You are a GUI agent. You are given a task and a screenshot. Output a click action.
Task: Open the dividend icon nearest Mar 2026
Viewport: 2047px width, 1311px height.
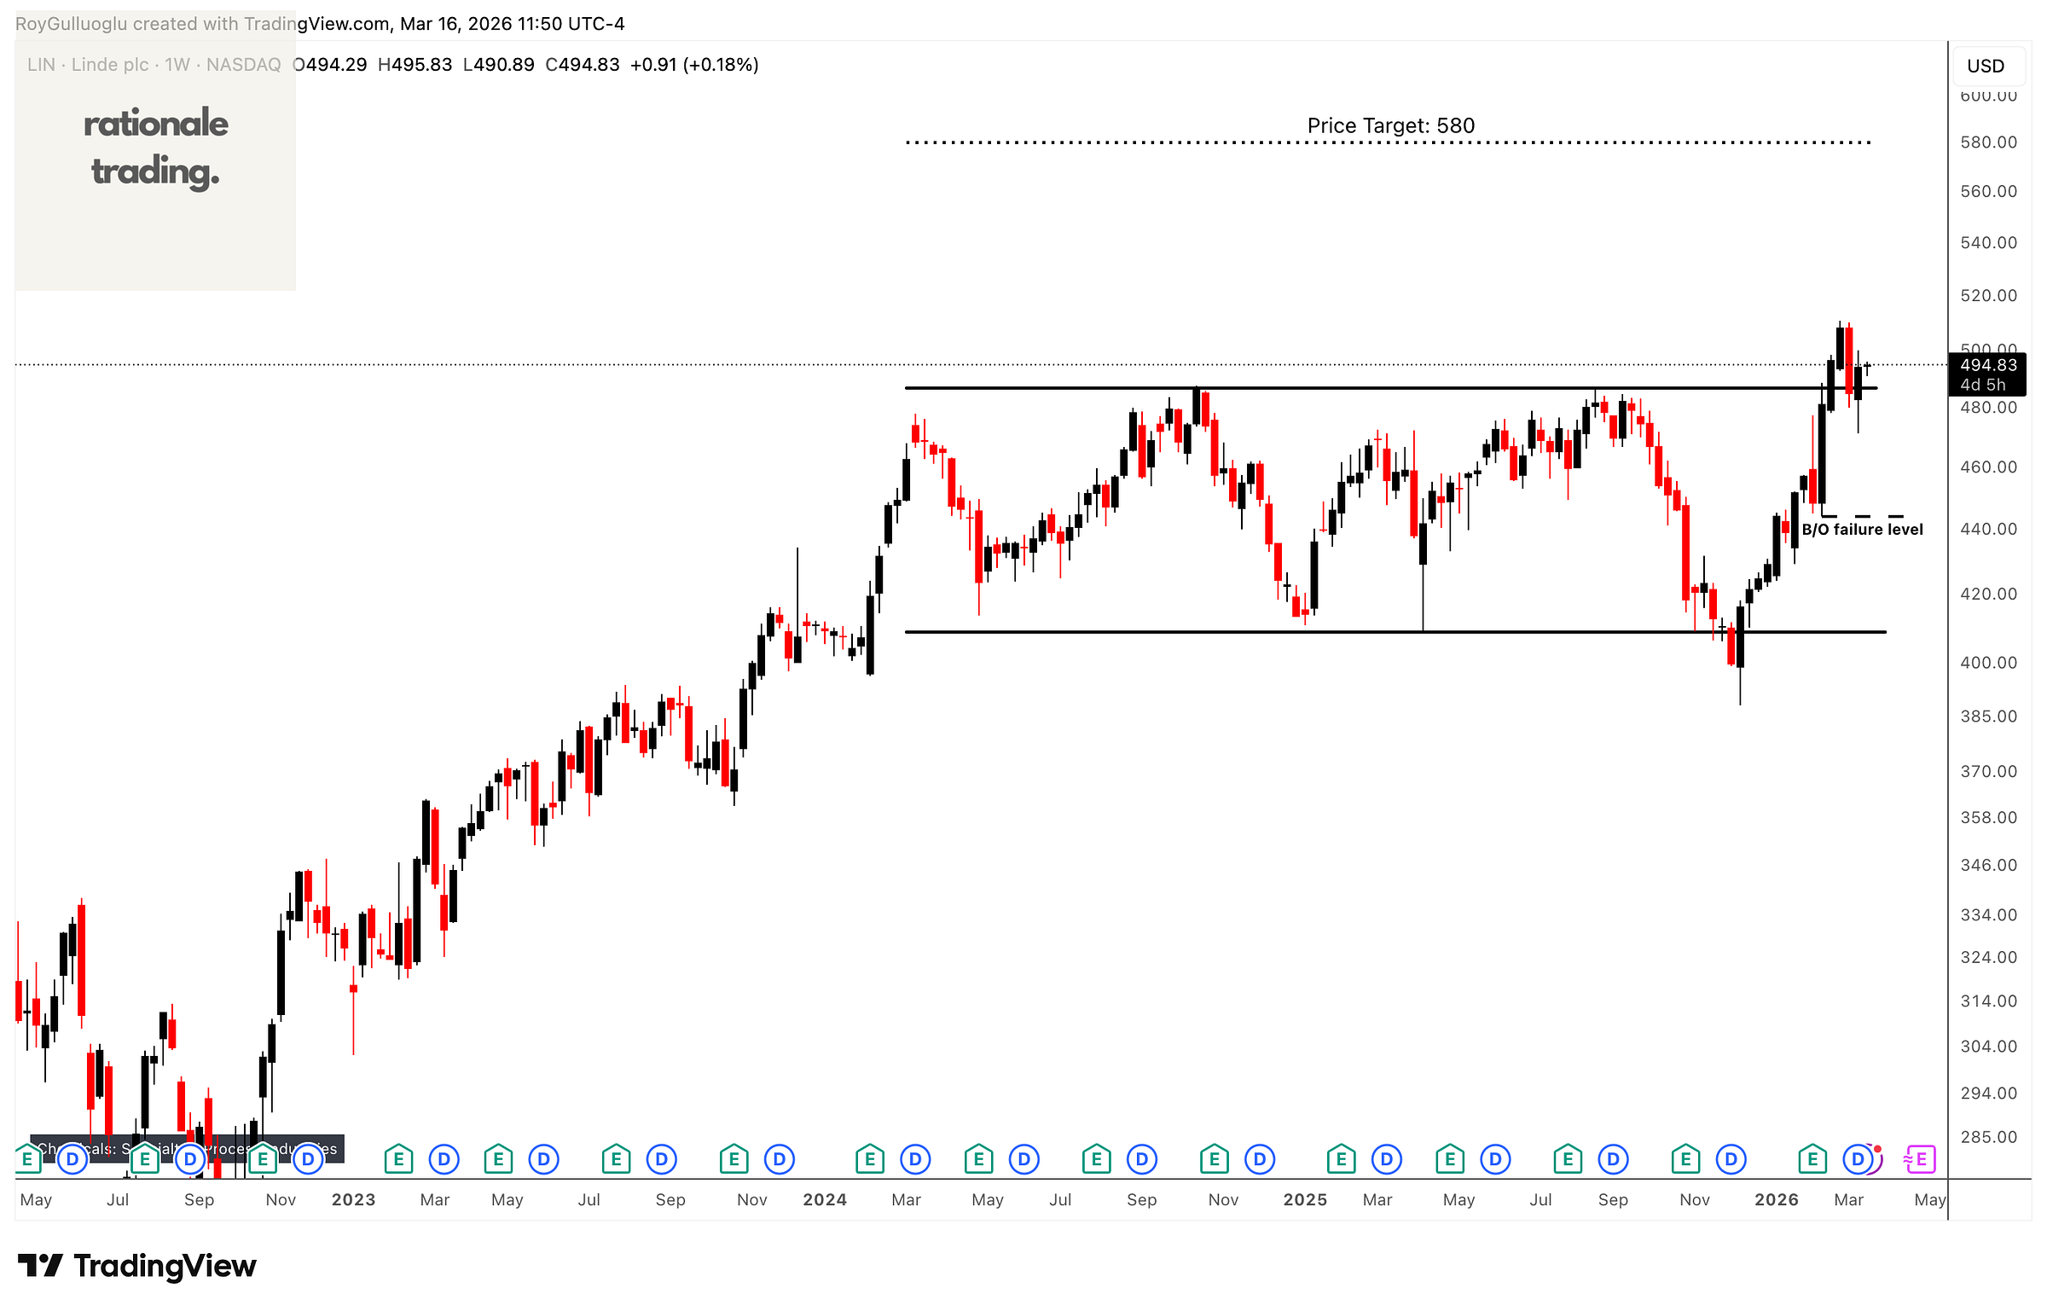(1857, 1159)
